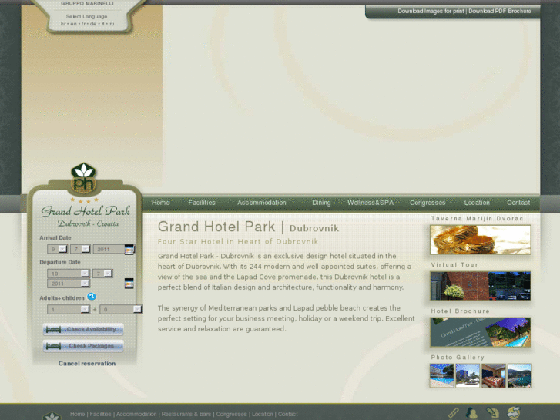Click the leaf logo in the footer
Screen dimensions: 560x420
[x=52, y=415]
